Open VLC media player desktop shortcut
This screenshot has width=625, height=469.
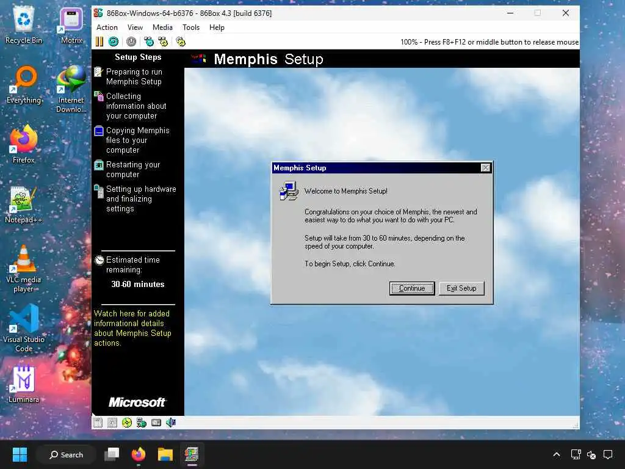tap(24, 269)
